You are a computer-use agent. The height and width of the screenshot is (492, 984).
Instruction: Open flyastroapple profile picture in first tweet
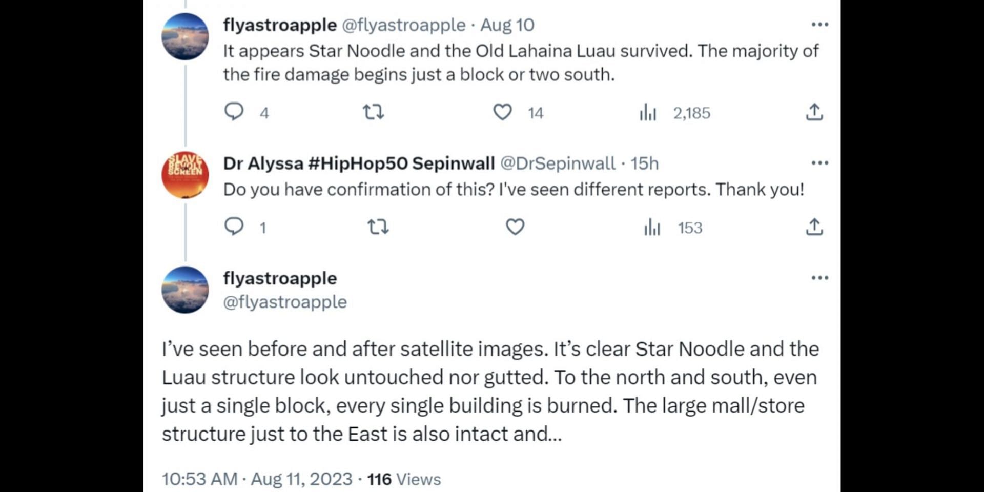pos(185,36)
